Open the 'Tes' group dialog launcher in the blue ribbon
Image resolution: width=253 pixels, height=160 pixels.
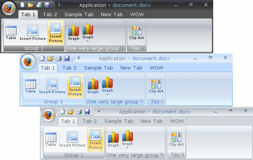click(162, 102)
